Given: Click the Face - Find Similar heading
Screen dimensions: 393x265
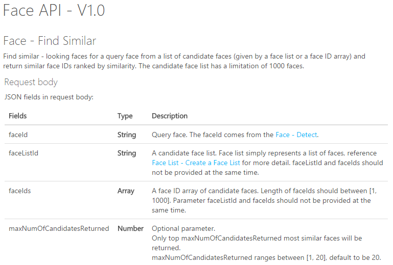Looking at the screenshot, I should pyautogui.click(x=50, y=41).
